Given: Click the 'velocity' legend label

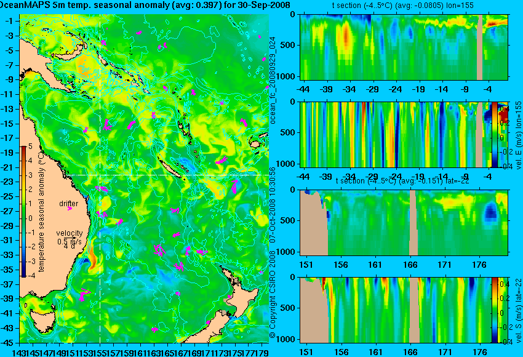Looking at the screenshot, I should pyautogui.click(x=70, y=233).
